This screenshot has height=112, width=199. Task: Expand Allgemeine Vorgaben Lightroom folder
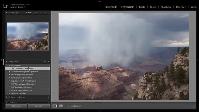[x=10, y=72]
